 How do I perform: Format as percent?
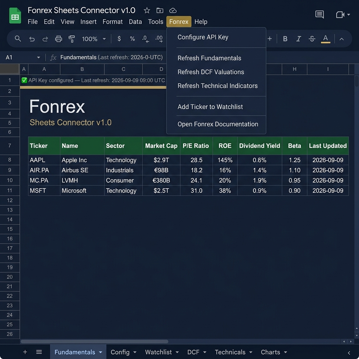click(132, 39)
